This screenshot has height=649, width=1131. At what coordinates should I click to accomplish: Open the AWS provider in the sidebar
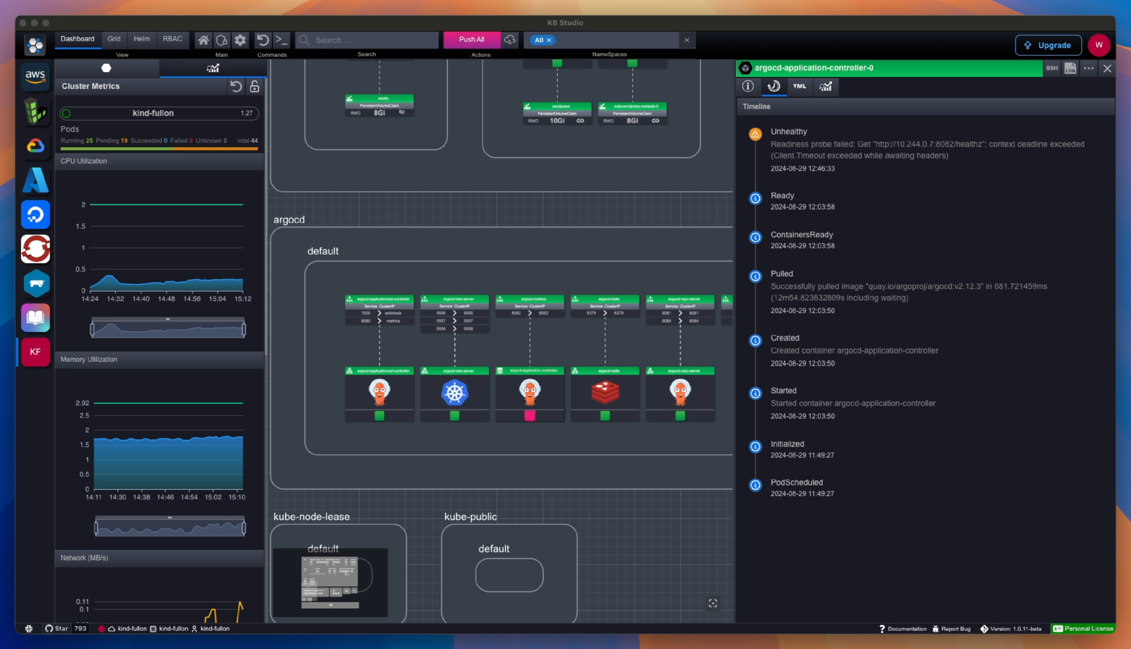(x=35, y=76)
